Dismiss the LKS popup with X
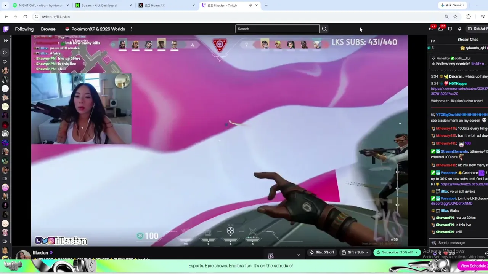The height and width of the screenshot is (274, 488). click(x=299, y=255)
